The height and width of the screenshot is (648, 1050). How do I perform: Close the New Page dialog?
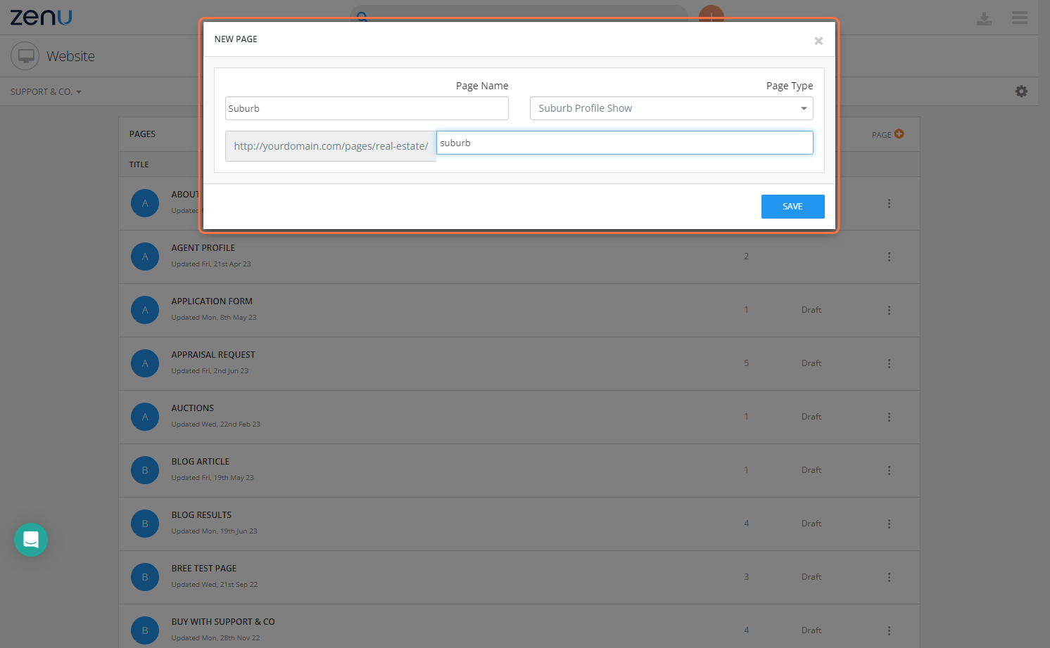[x=818, y=41]
